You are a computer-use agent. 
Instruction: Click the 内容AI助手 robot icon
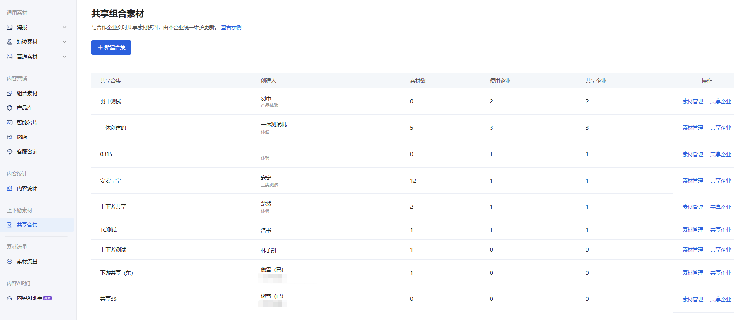click(10, 298)
